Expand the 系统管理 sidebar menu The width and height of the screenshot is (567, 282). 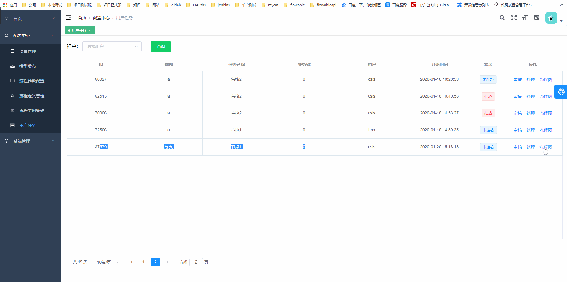pyautogui.click(x=30, y=141)
